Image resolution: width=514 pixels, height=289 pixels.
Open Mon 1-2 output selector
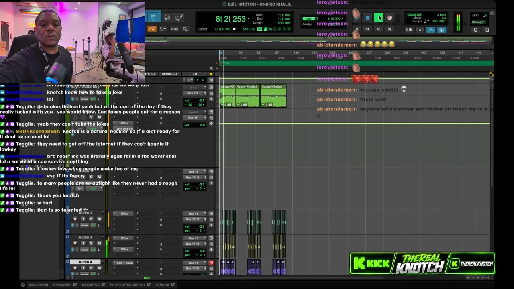(195, 93)
